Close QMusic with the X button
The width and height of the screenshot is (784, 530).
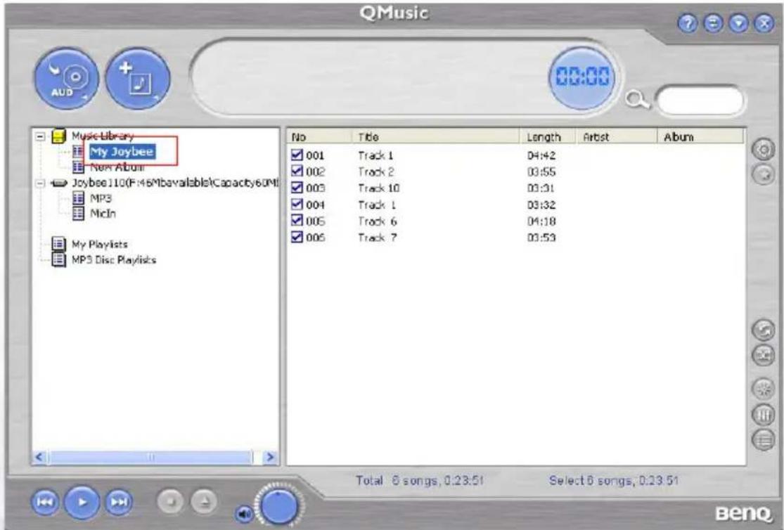764,23
